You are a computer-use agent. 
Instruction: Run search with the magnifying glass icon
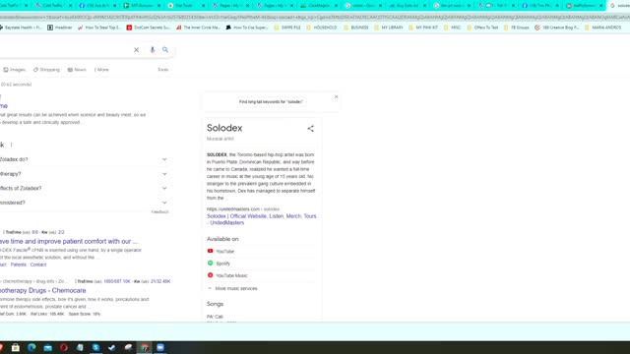(x=165, y=50)
